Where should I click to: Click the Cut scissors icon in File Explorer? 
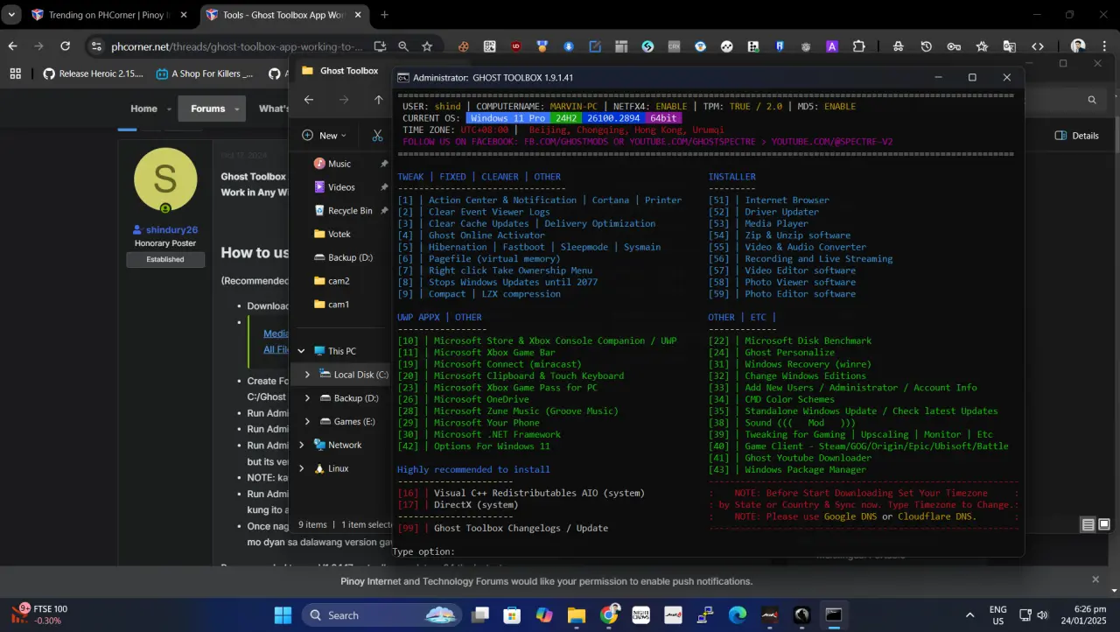point(377,136)
